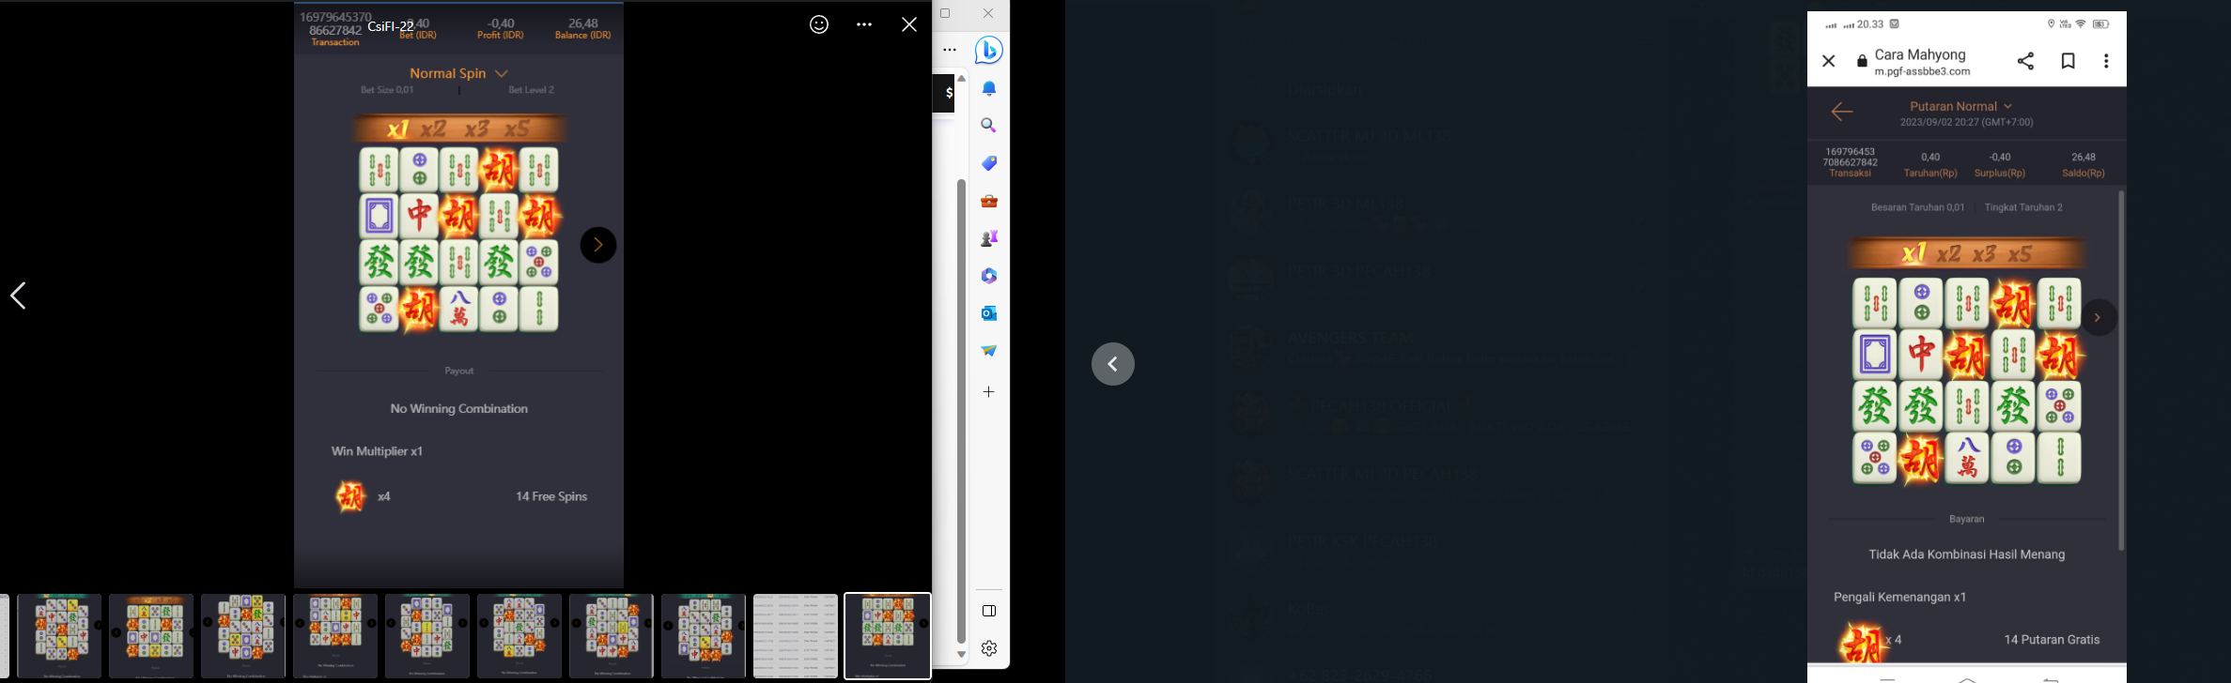Open the Drop paper-plane icon in the Edge sidebar
This screenshot has width=2231, height=683.
tap(989, 351)
